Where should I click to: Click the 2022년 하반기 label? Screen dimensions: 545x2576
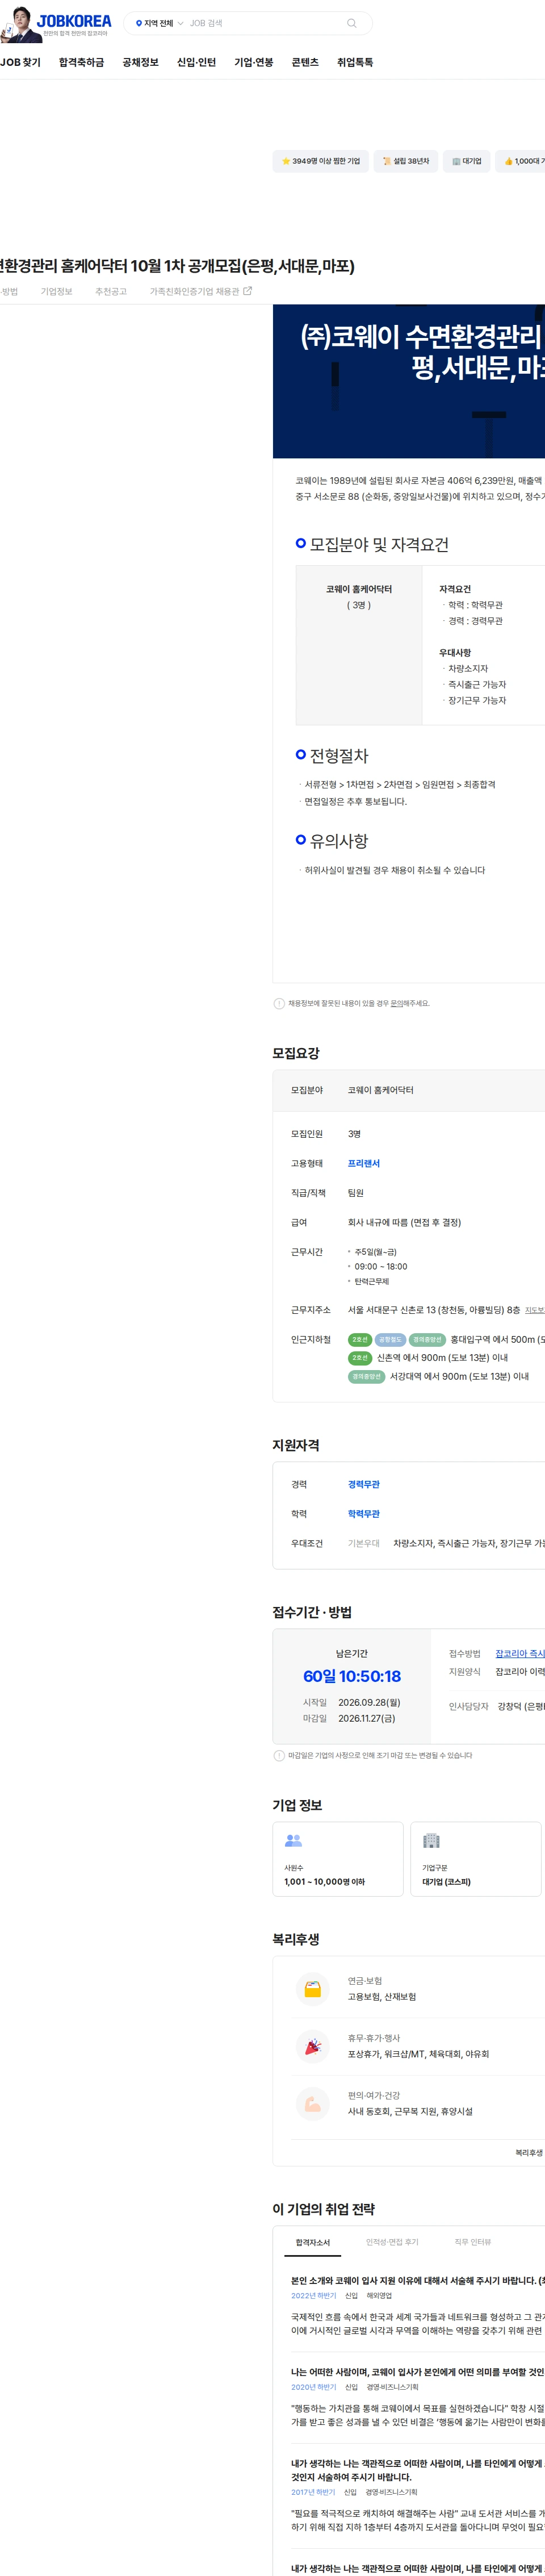[x=313, y=2296]
